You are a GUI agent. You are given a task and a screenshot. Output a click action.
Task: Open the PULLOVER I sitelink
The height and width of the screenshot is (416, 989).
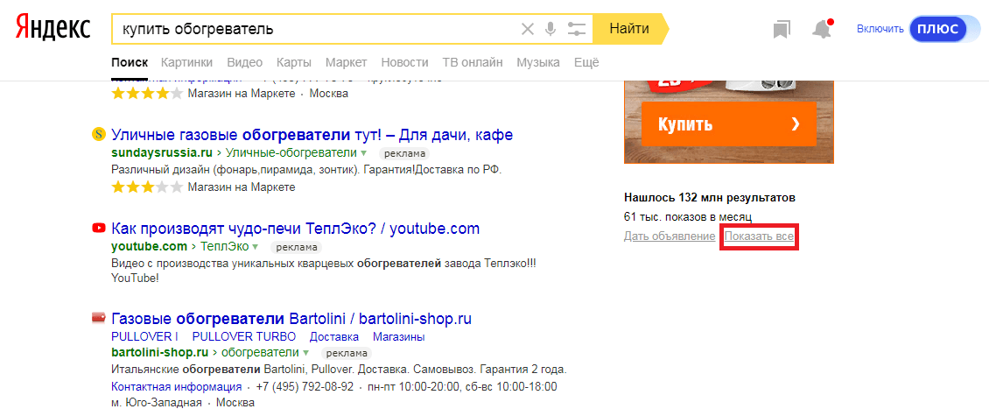144,336
